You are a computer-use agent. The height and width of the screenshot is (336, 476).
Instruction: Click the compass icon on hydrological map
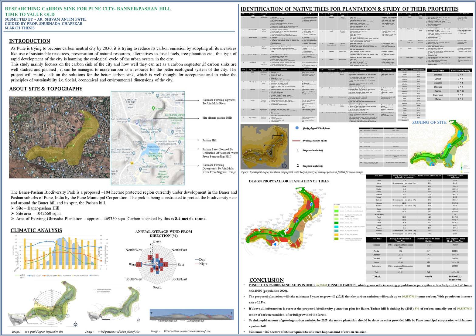[x=284, y=166]
